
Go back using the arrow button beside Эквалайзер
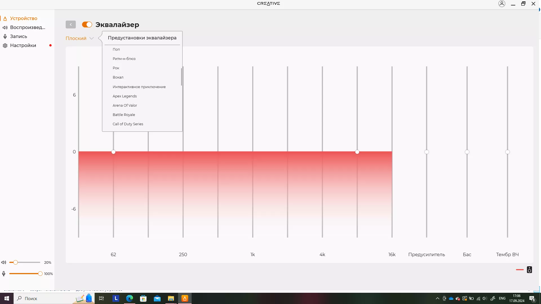71,24
